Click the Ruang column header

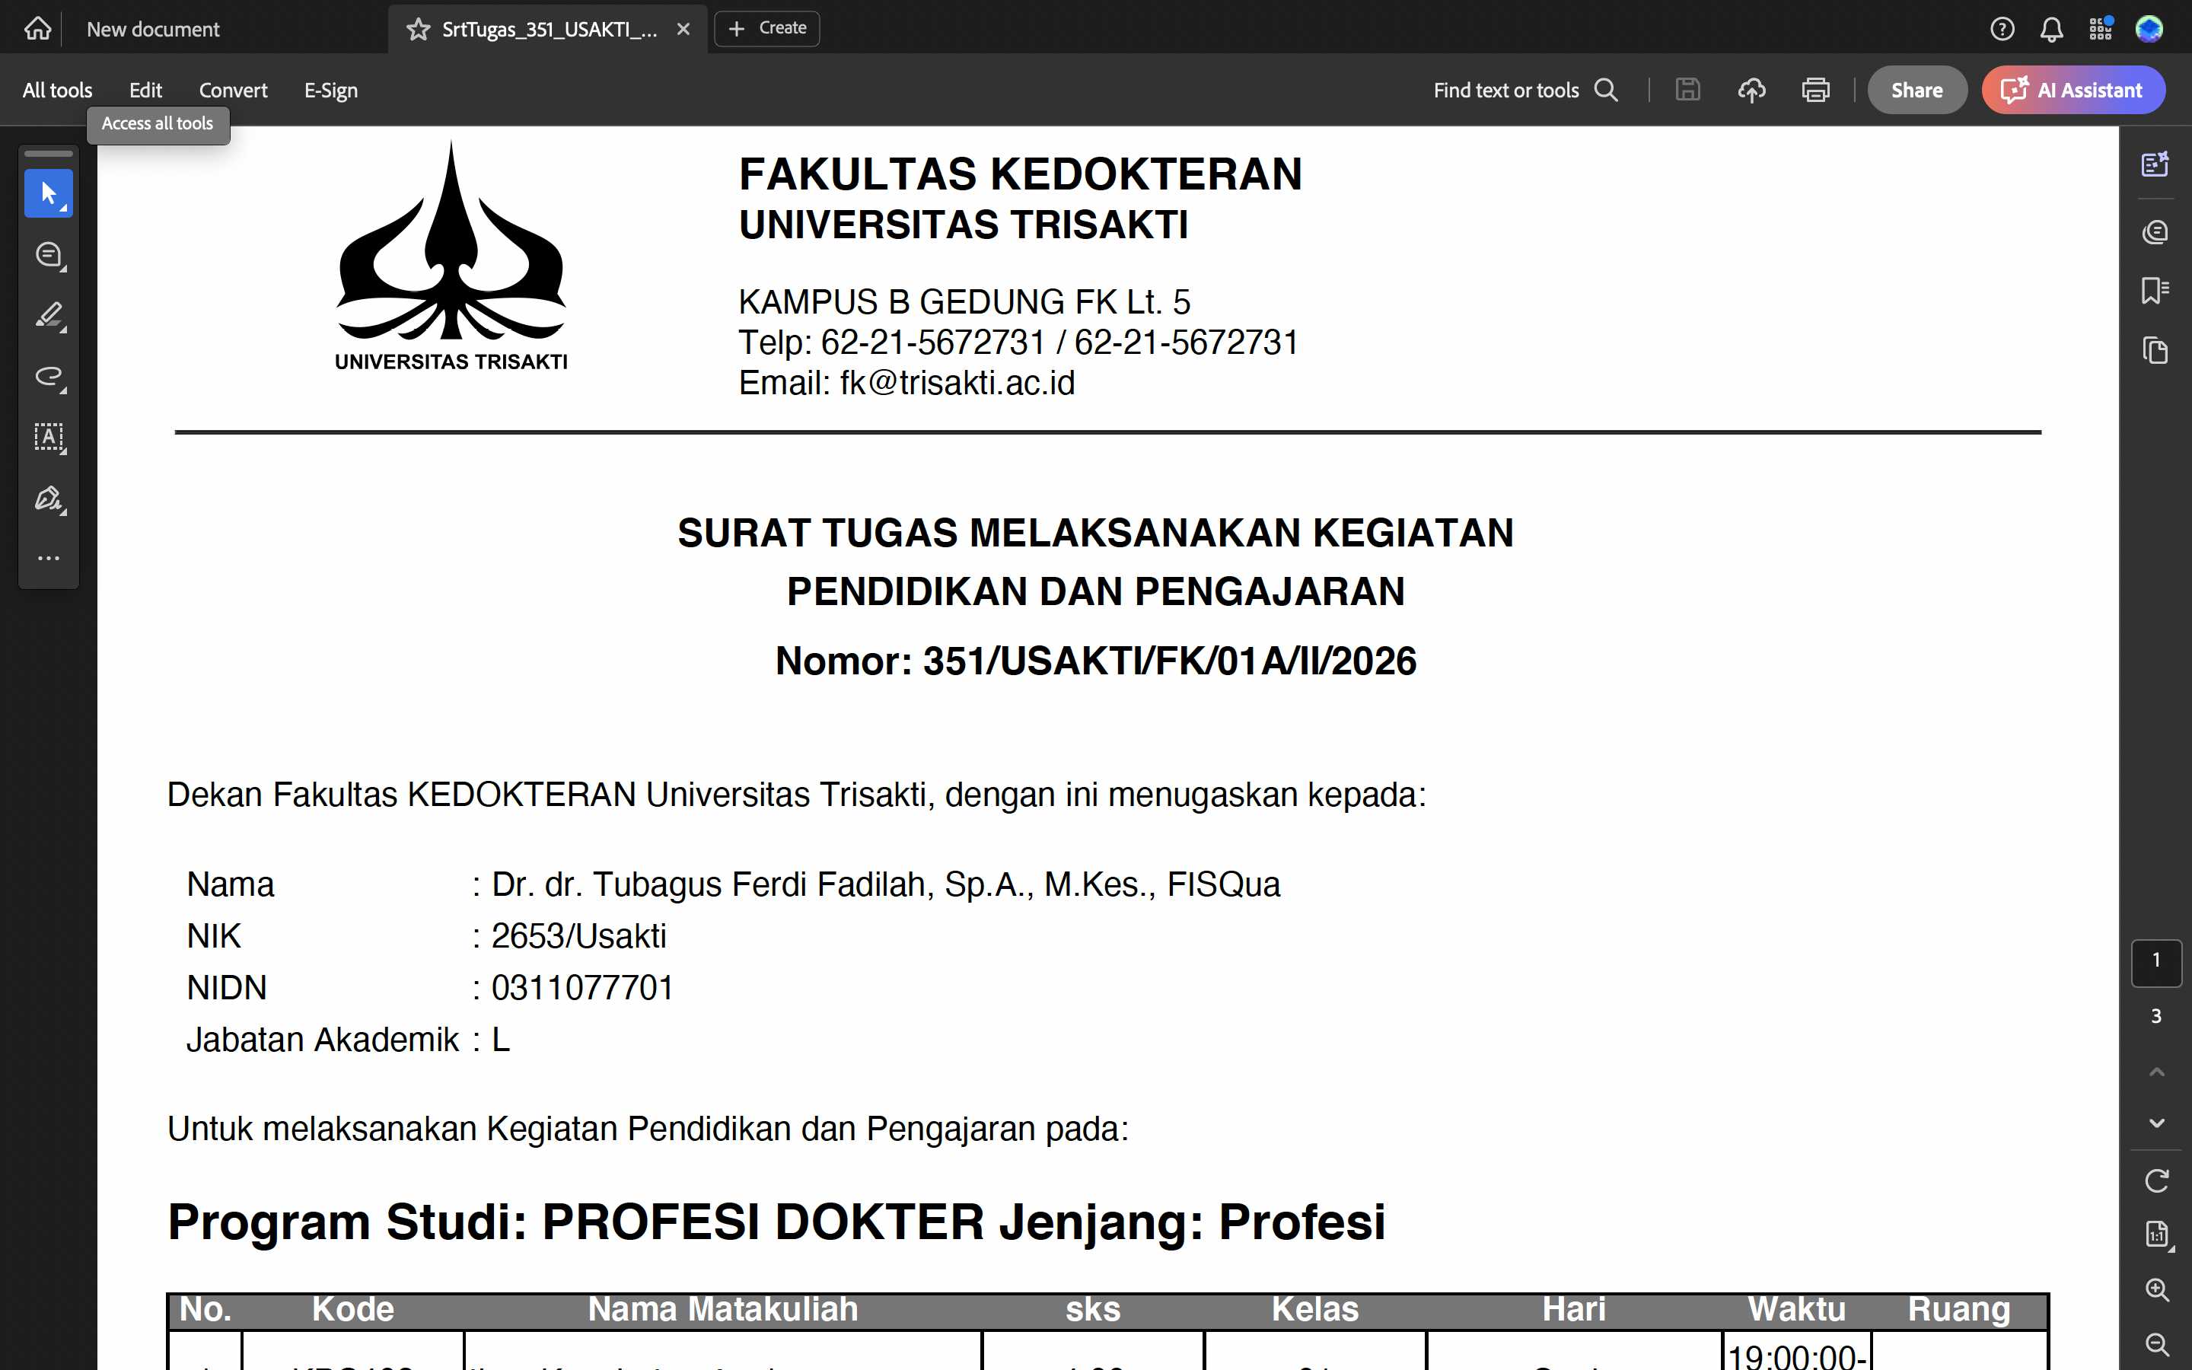[1959, 1309]
